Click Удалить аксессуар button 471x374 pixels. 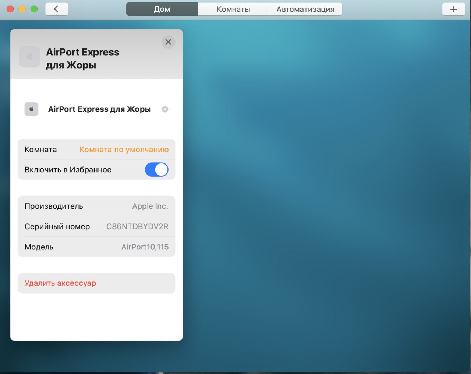point(96,283)
